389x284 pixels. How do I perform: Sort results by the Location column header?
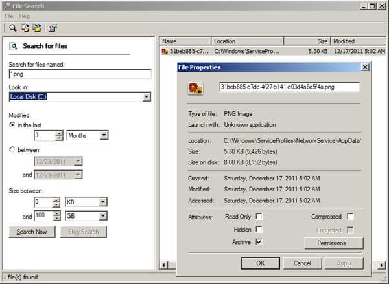pos(247,41)
